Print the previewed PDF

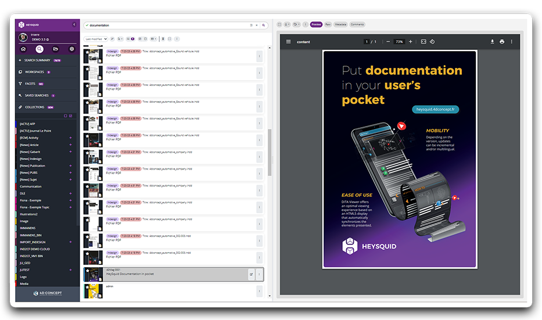(502, 42)
